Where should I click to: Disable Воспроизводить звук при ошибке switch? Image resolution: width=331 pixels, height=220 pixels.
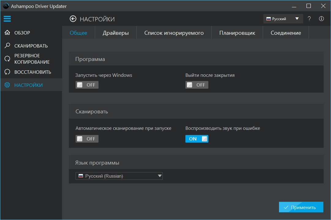(x=197, y=139)
